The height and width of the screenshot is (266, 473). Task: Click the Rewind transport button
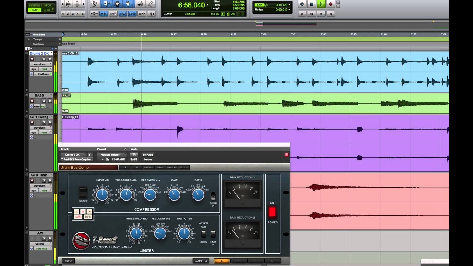coord(312,14)
